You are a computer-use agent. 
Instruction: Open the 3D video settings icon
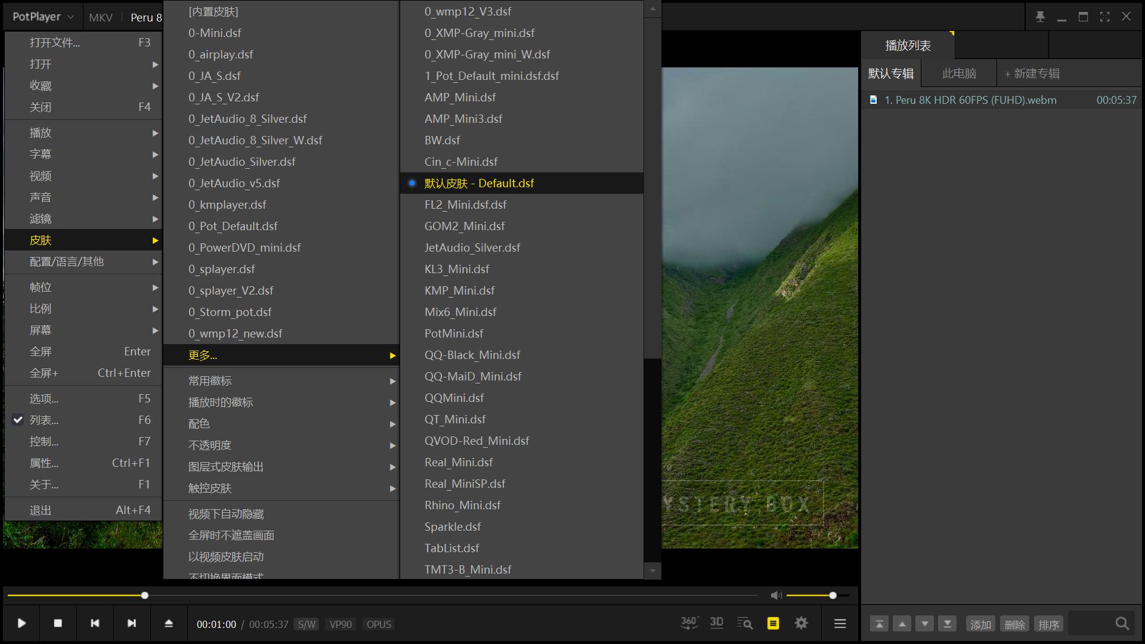point(716,623)
